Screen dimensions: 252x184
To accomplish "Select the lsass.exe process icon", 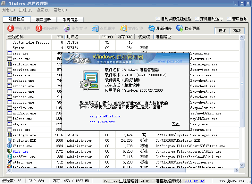I will 10,75.
